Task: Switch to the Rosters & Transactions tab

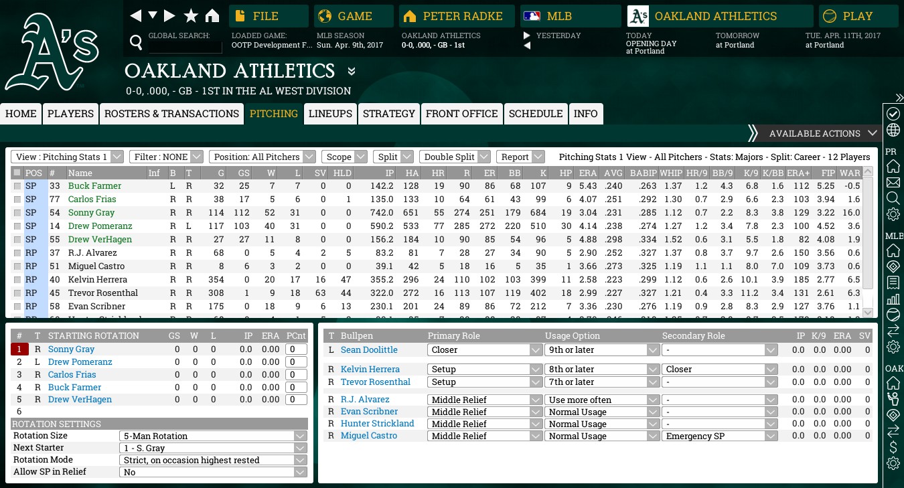Action: 171,113
